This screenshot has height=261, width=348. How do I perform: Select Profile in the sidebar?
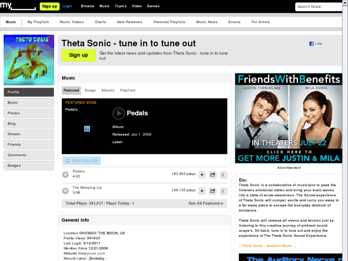click(x=29, y=92)
